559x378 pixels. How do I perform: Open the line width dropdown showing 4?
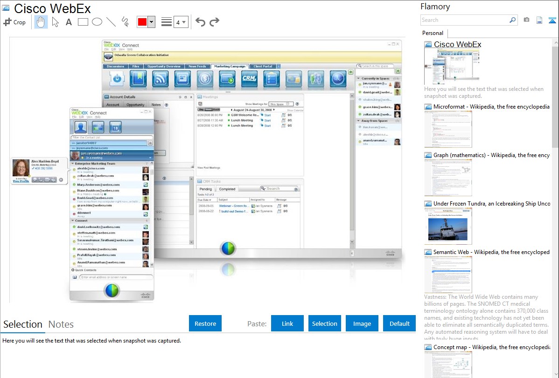(x=181, y=22)
